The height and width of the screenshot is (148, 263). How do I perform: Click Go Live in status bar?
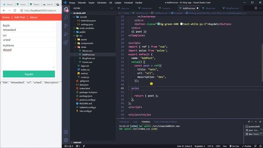coord(234,146)
